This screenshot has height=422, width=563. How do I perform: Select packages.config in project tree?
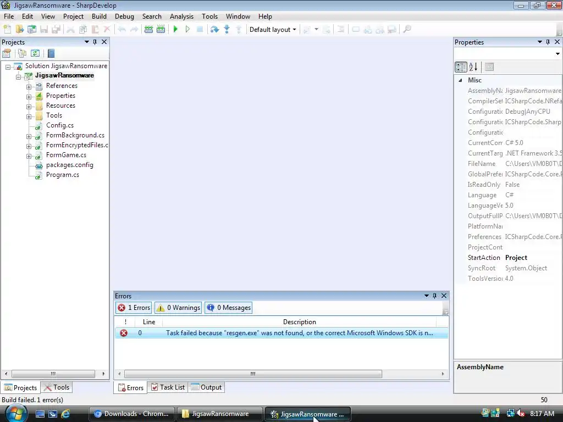[x=70, y=165]
